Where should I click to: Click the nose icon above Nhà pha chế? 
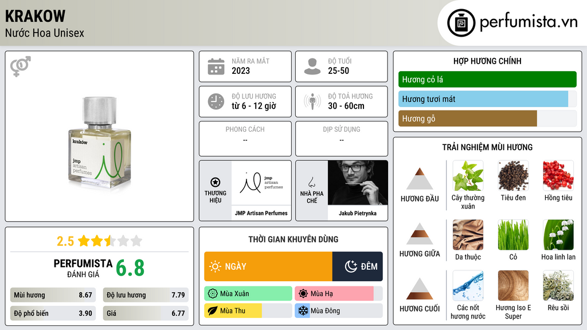coord(311,182)
